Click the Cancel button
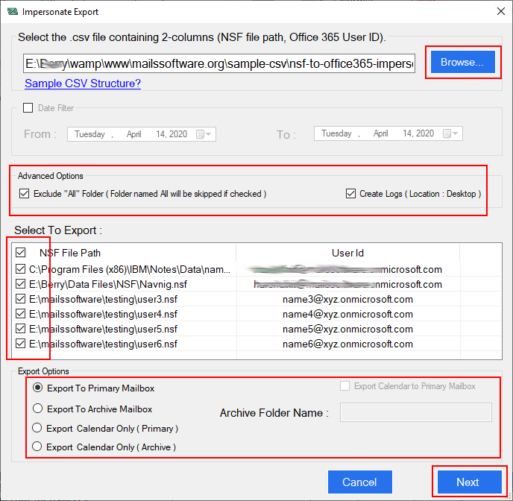 tap(360, 482)
